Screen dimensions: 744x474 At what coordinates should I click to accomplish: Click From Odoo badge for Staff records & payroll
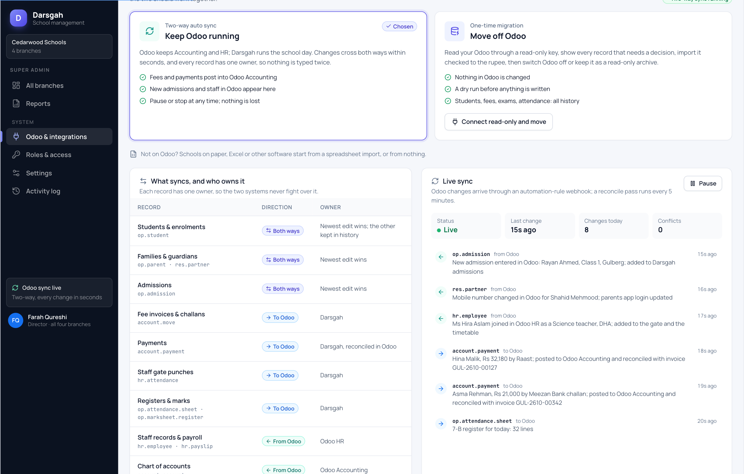(283, 441)
